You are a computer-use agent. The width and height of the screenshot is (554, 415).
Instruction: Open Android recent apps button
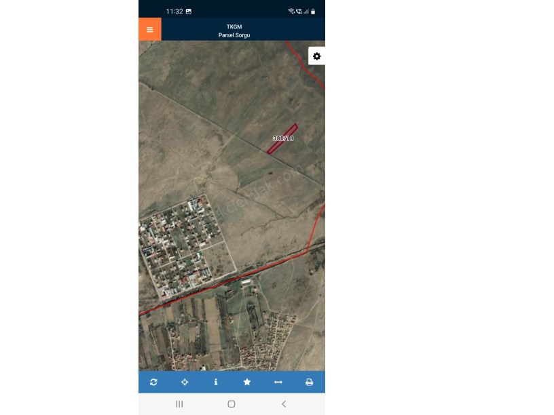point(179,403)
